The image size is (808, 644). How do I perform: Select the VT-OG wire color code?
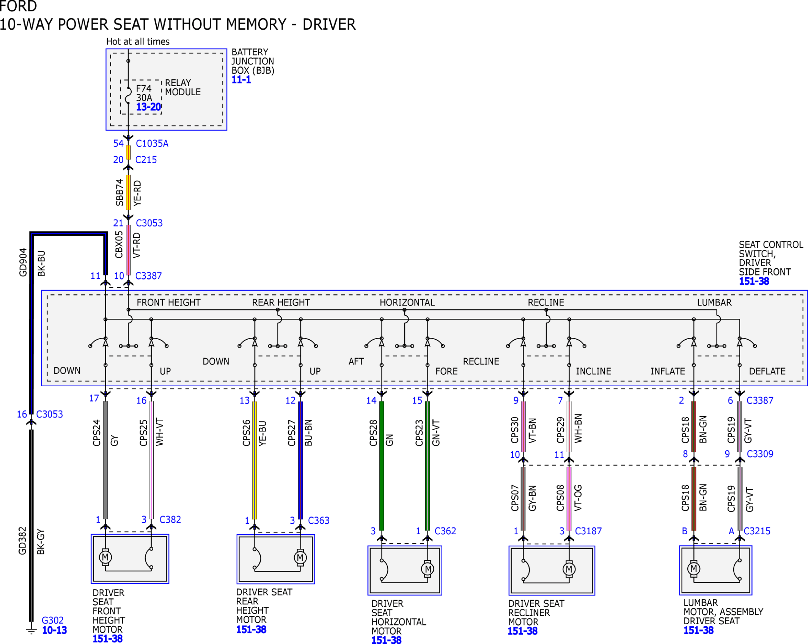tap(578, 498)
